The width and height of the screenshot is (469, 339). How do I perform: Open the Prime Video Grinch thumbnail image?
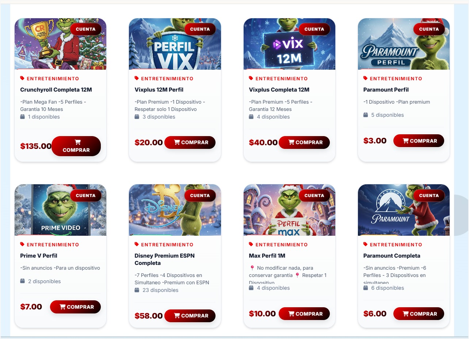60,210
